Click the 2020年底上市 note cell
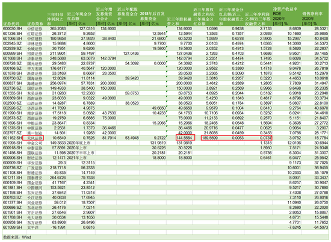This screenshot has height=242, width=331. 79,143
